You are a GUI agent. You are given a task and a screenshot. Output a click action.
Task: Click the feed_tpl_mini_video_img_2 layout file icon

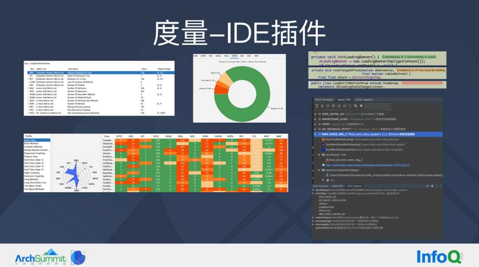[x=327, y=160]
